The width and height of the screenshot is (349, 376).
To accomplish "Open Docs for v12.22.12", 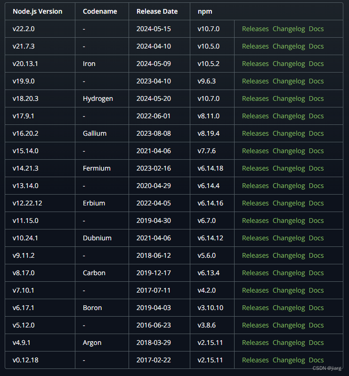I will (316, 204).
